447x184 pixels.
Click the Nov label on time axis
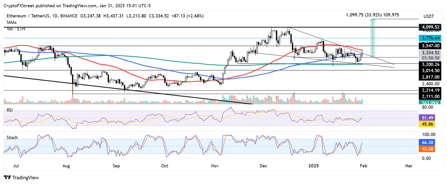[x=215, y=166]
